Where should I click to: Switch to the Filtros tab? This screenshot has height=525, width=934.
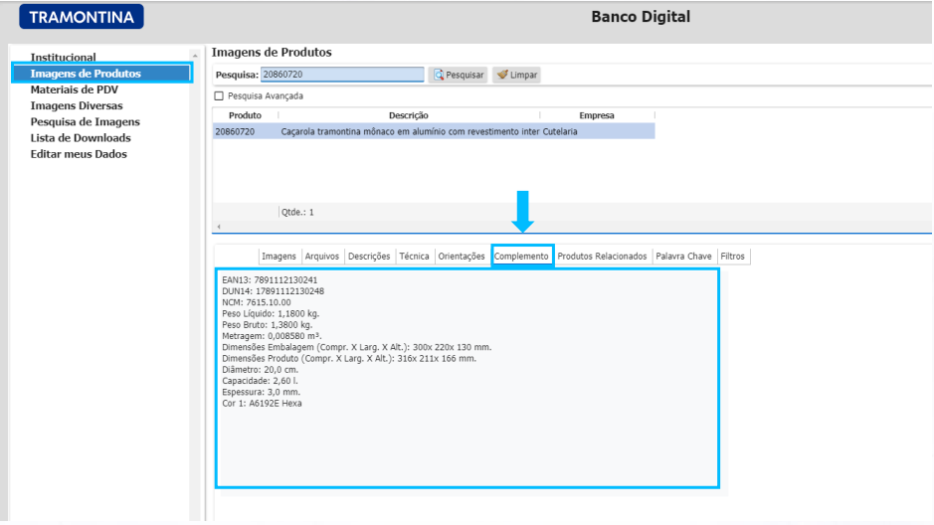point(733,256)
